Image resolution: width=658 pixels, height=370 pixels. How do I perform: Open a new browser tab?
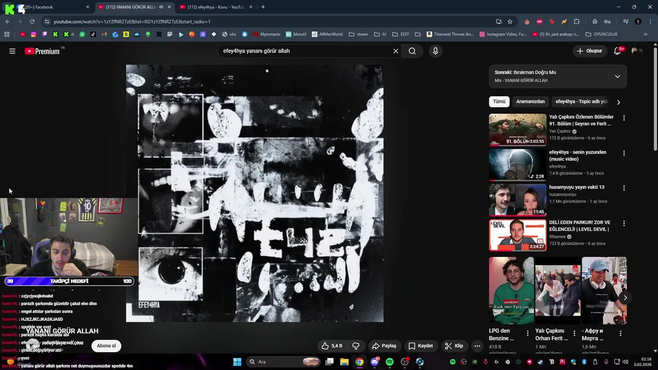(263, 7)
